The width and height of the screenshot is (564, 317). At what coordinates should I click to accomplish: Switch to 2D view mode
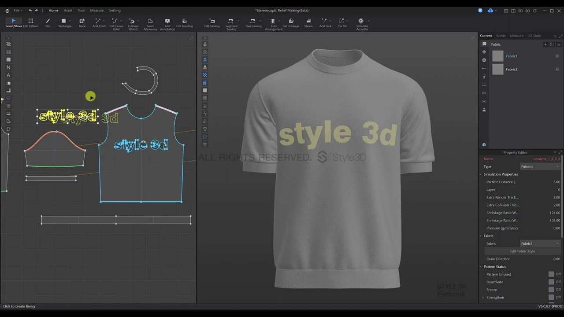pyautogui.click(x=520, y=11)
